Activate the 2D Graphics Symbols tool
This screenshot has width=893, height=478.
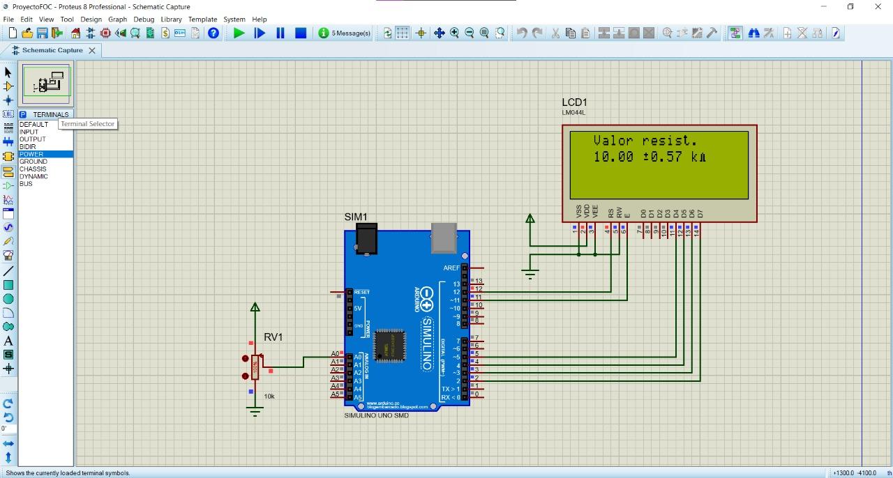coord(8,355)
